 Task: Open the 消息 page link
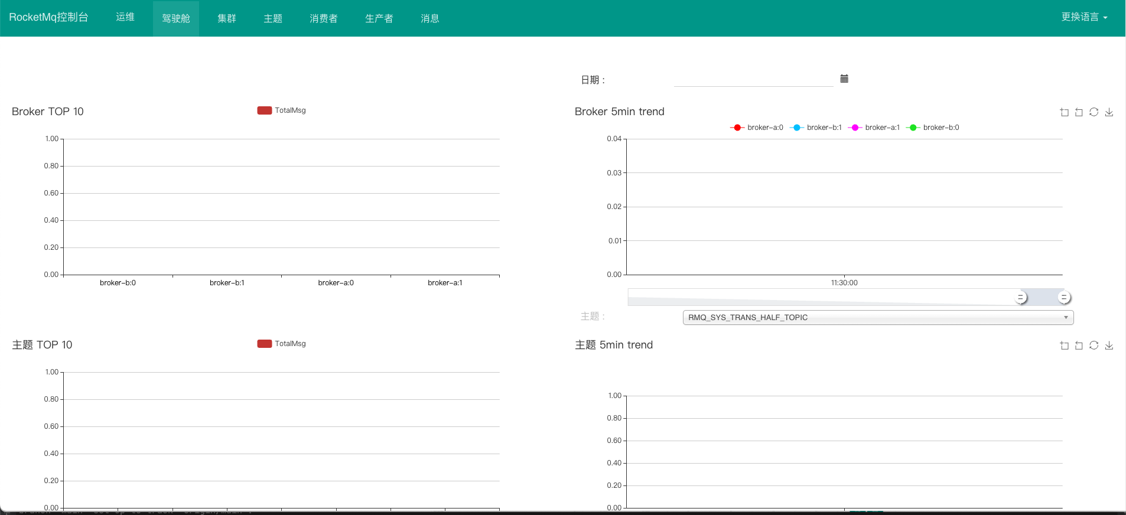point(429,18)
